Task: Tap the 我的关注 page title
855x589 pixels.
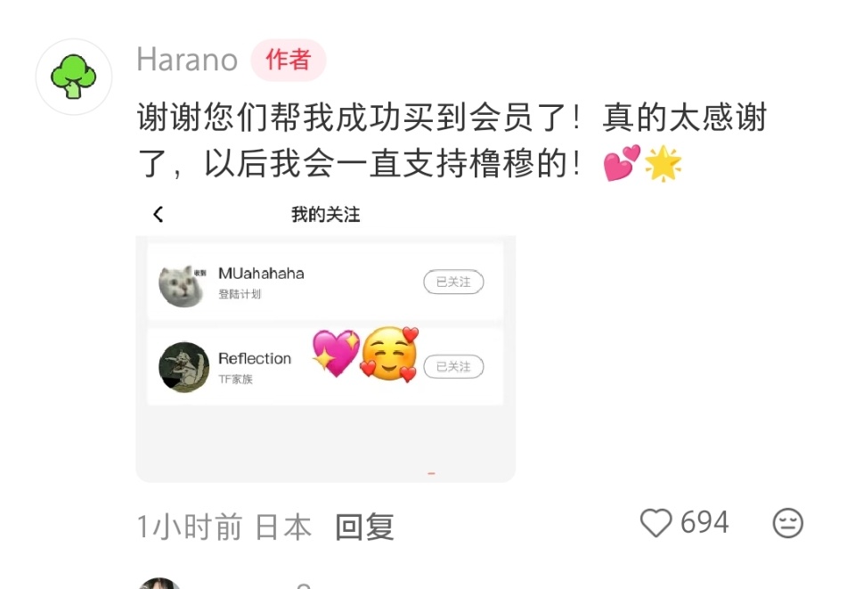Action: click(x=326, y=215)
